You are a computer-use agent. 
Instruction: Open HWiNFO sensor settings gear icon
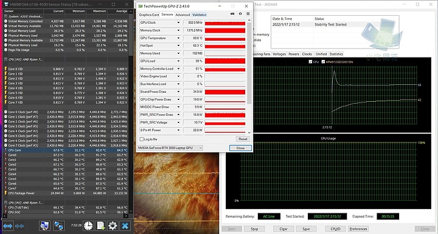point(113,226)
